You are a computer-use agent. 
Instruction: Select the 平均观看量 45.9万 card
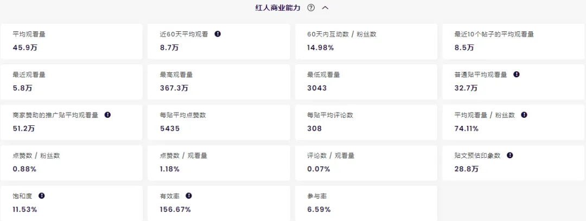71,41
